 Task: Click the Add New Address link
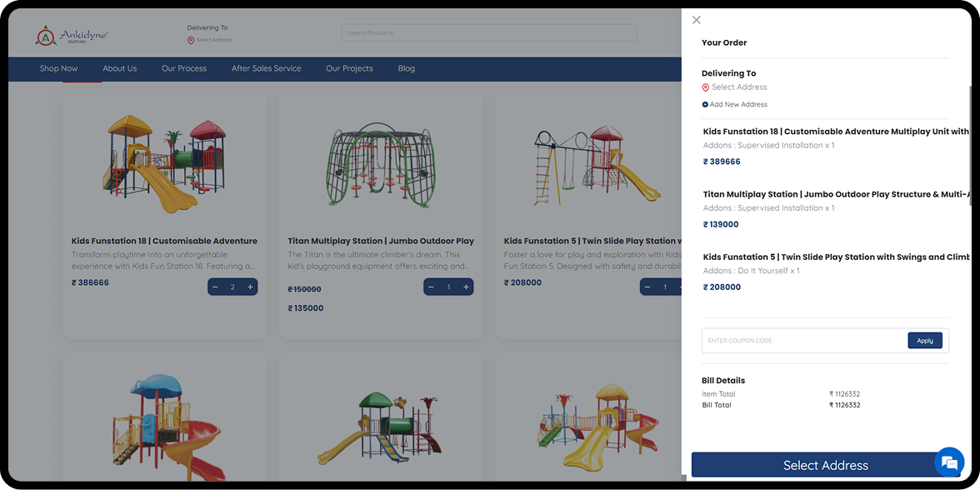coord(738,105)
